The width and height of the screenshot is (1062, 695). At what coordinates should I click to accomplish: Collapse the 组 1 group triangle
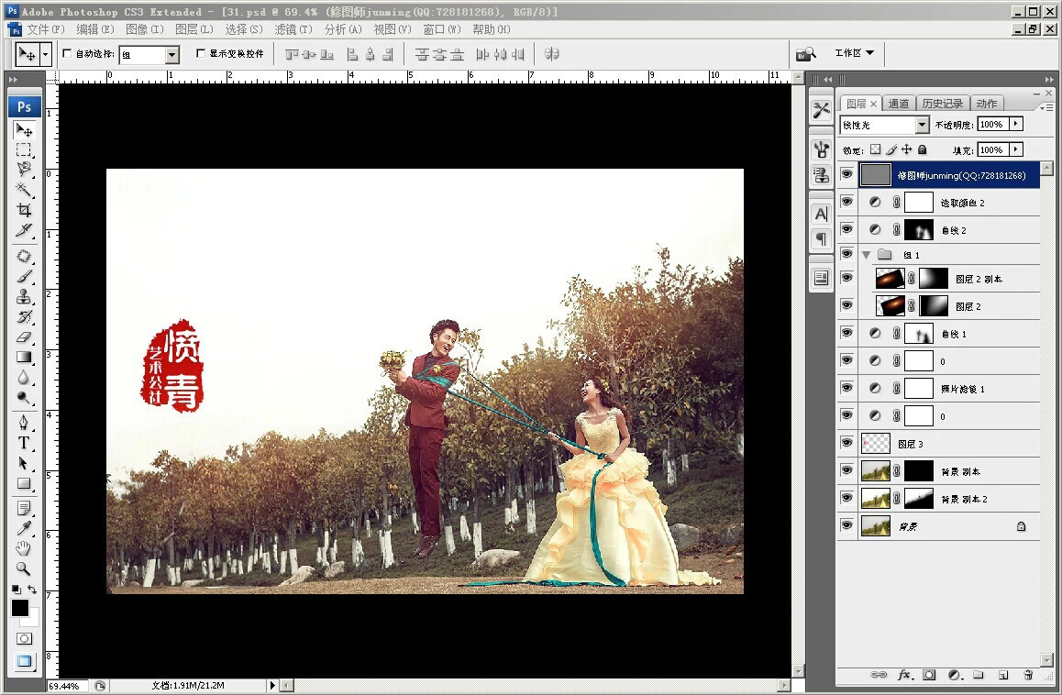[867, 255]
